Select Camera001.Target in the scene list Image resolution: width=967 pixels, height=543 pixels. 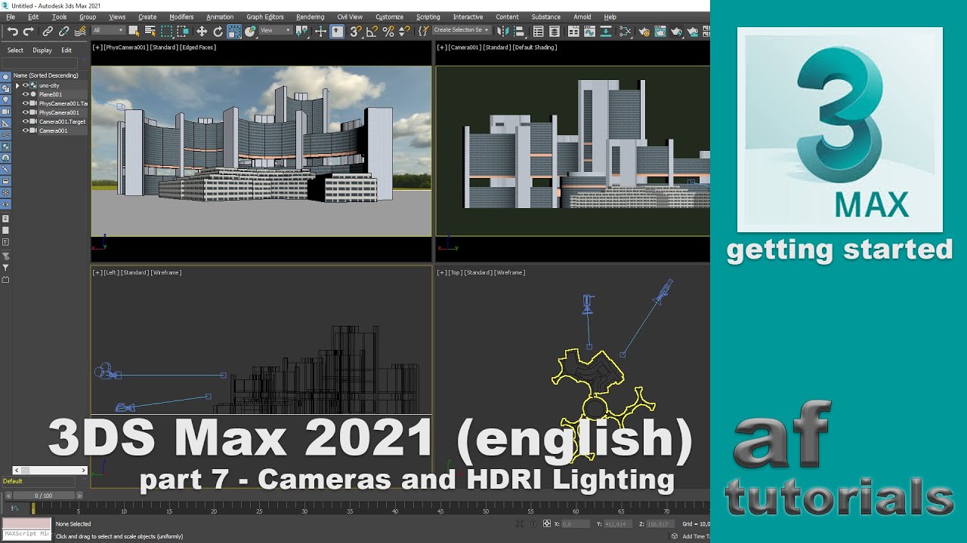click(x=62, y=121)
